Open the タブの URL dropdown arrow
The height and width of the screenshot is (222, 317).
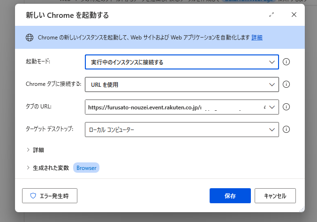coord(272,107)
